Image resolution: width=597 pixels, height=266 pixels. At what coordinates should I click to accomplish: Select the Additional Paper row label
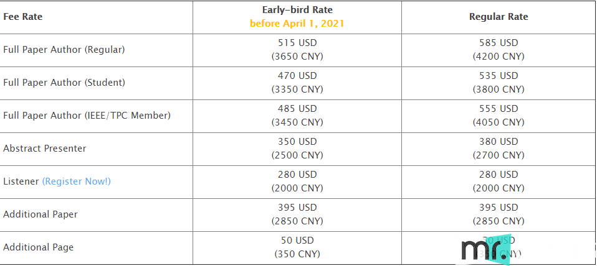(x=41, y=214)
